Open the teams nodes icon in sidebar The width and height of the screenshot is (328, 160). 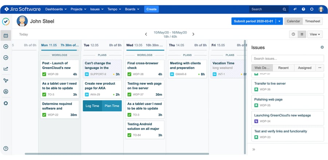tap(6, 80)
